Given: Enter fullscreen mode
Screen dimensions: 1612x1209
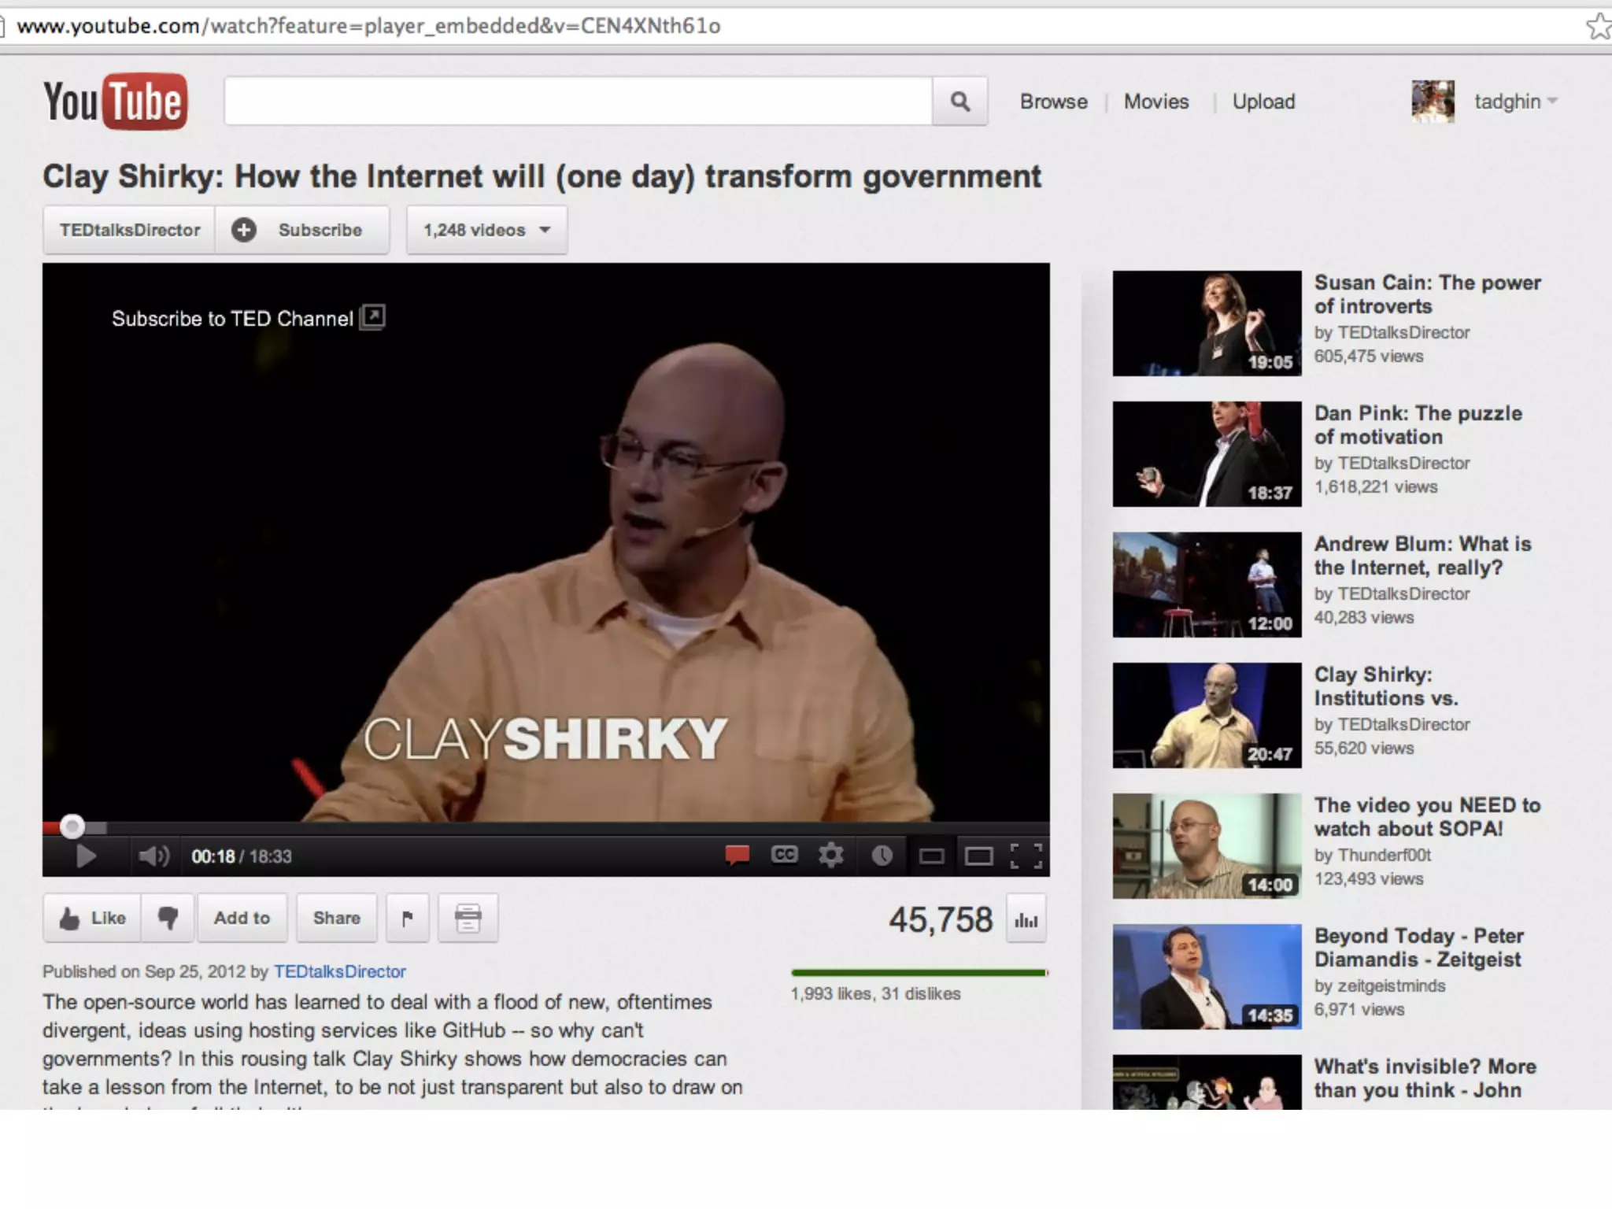Looking at the screenshot, I should pos(1026,856).
